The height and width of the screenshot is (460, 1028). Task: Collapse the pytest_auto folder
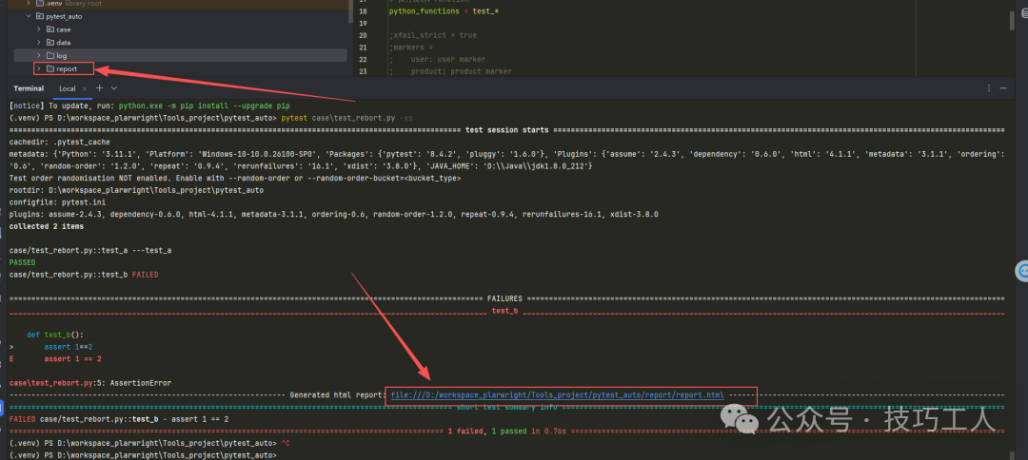(x=29, y=16)
